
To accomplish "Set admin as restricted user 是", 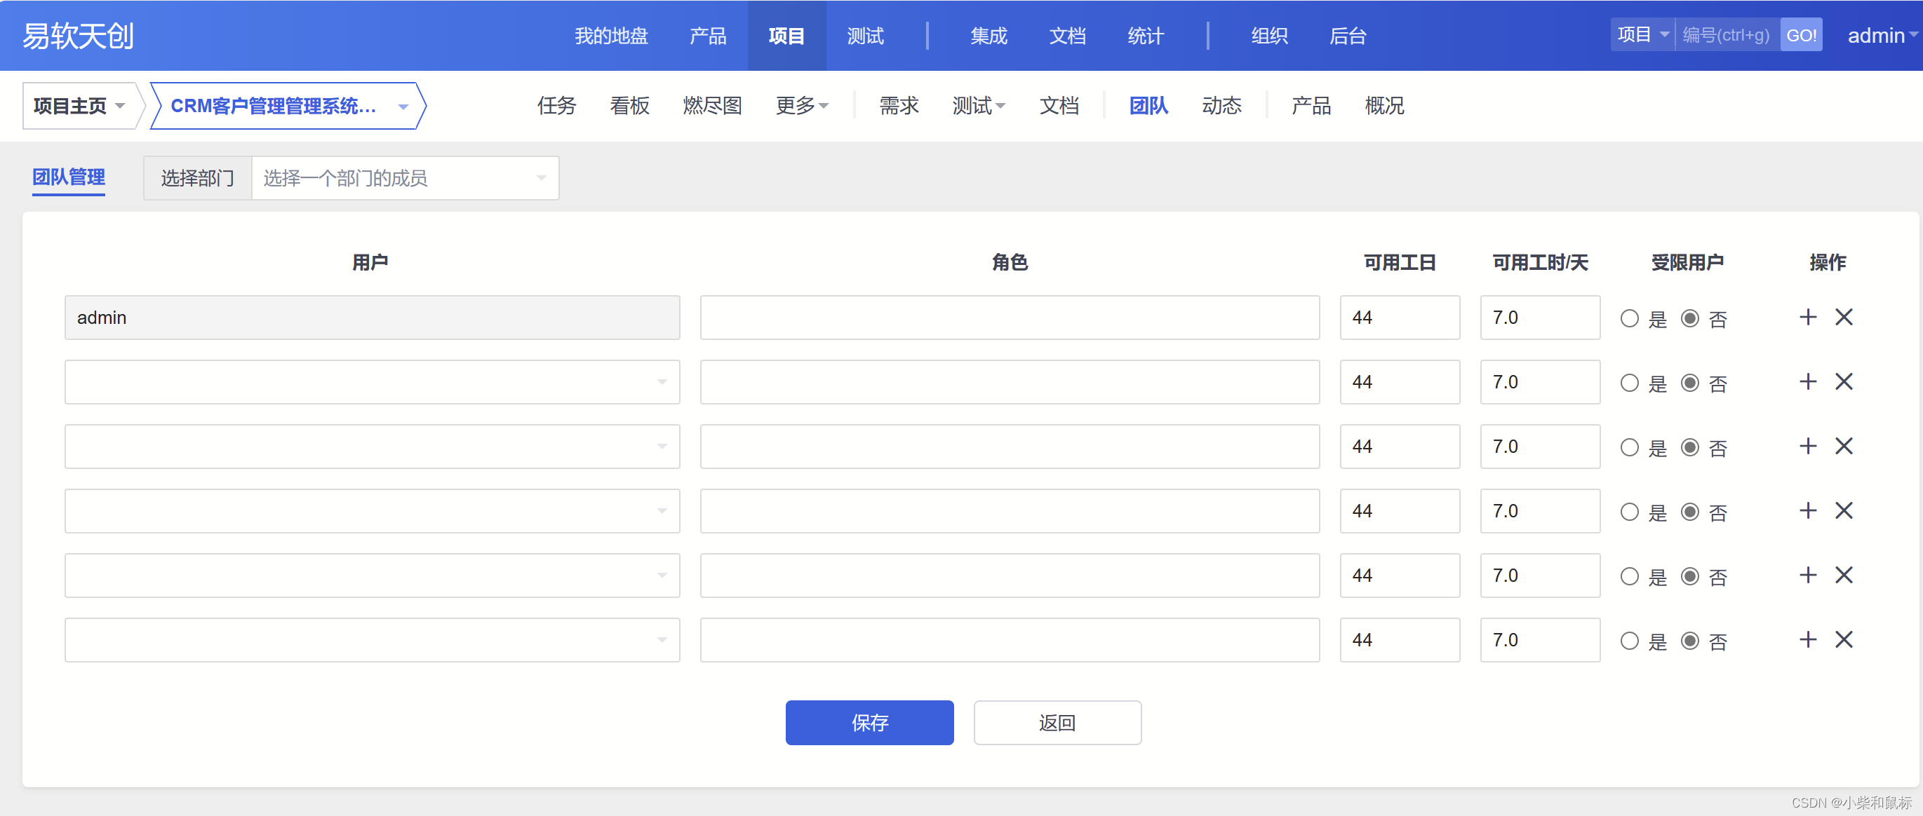I will 1630,318.
